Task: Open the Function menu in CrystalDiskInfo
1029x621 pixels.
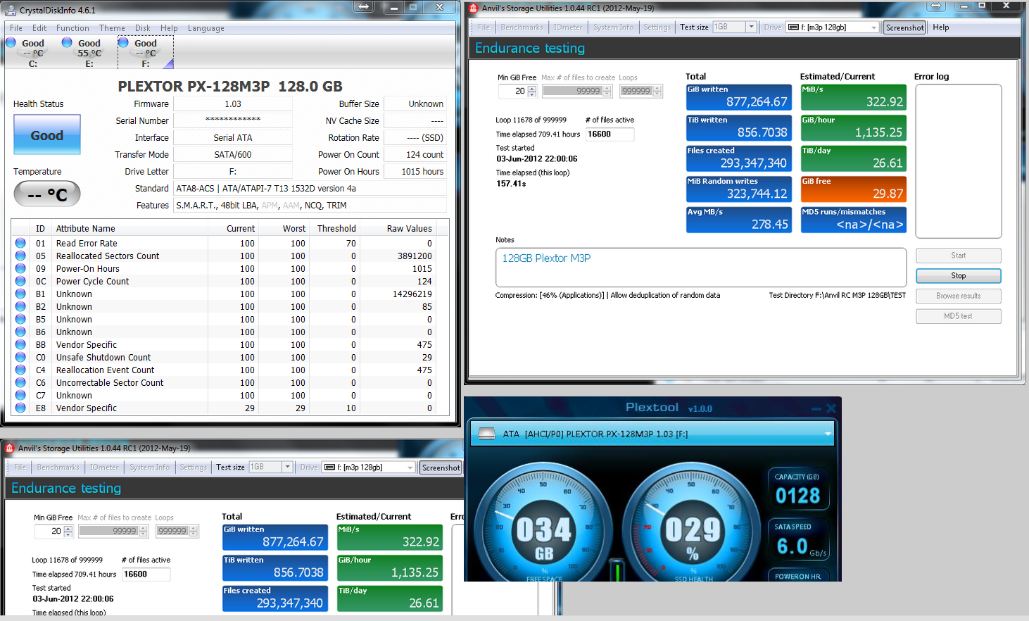Action: [x=72, y=28]
